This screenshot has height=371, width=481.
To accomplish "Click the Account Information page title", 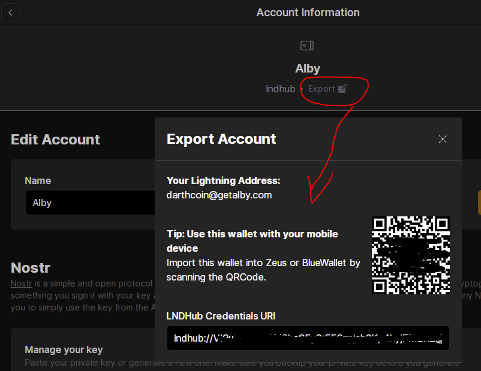I will 308,13.
